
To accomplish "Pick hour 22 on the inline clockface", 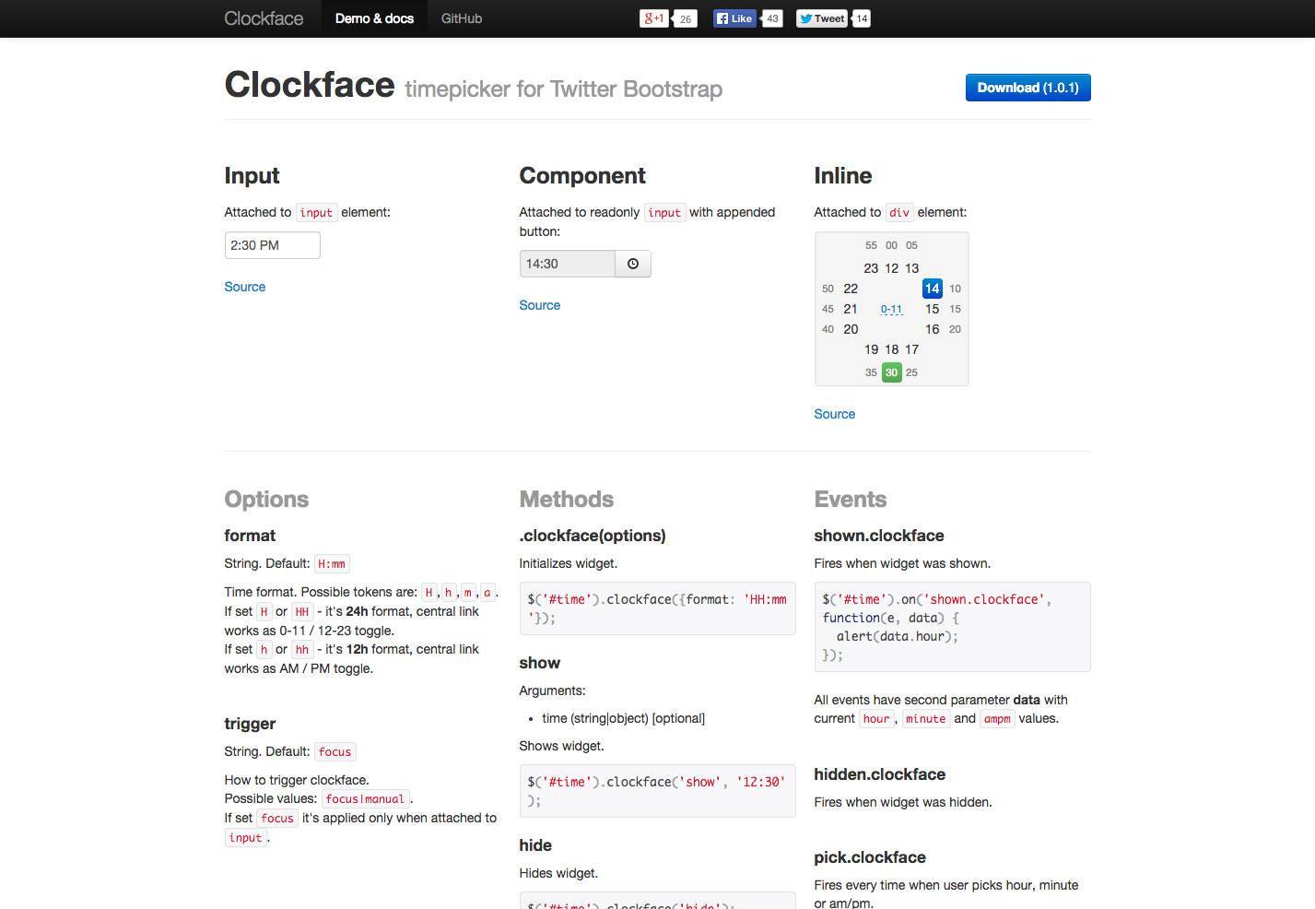I will (851, 289).
